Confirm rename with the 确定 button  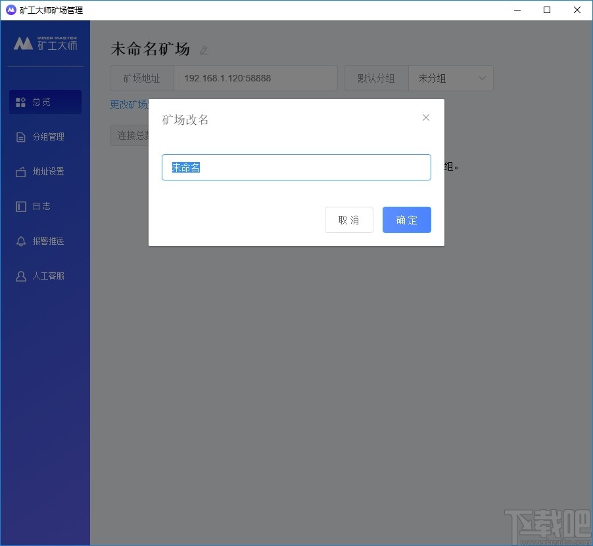pyautogui.click(x=406, y=220)
